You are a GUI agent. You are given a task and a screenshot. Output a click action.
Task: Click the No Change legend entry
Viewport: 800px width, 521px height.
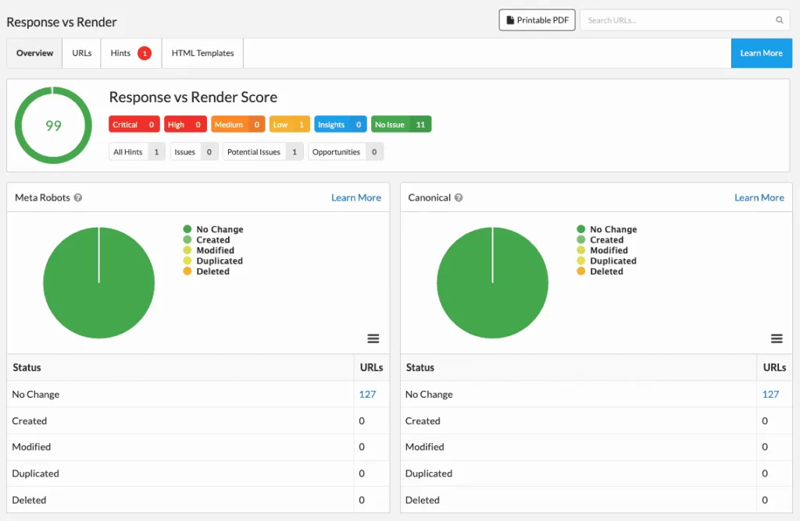coord(219,229)
